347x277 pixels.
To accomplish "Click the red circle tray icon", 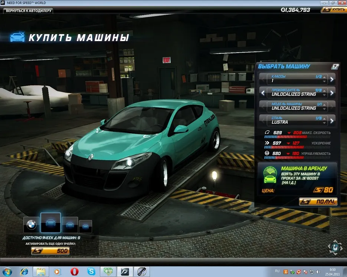I will 299,272.
